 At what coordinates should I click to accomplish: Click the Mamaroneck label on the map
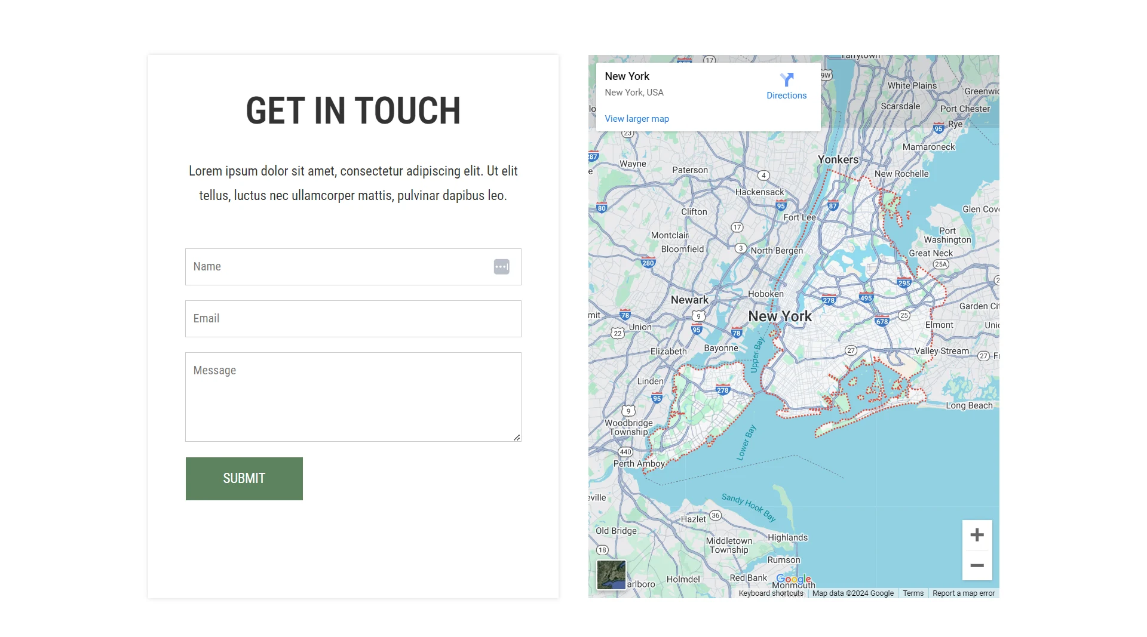tap(929, 147)
